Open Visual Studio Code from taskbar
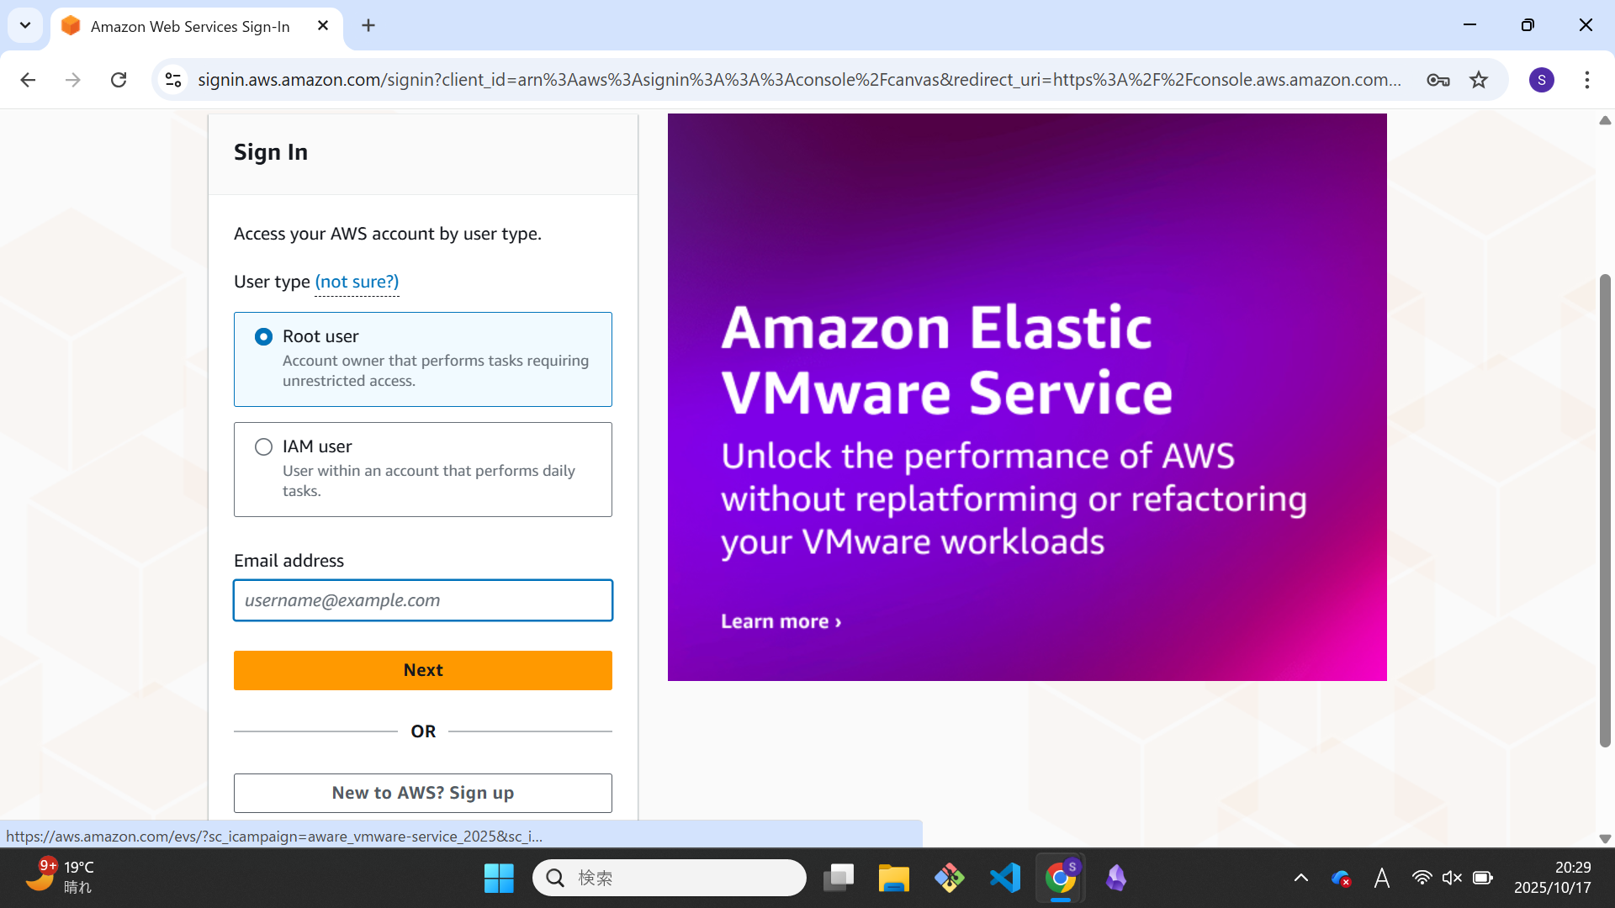1615x908 pixels. [x=1005, y=878]
